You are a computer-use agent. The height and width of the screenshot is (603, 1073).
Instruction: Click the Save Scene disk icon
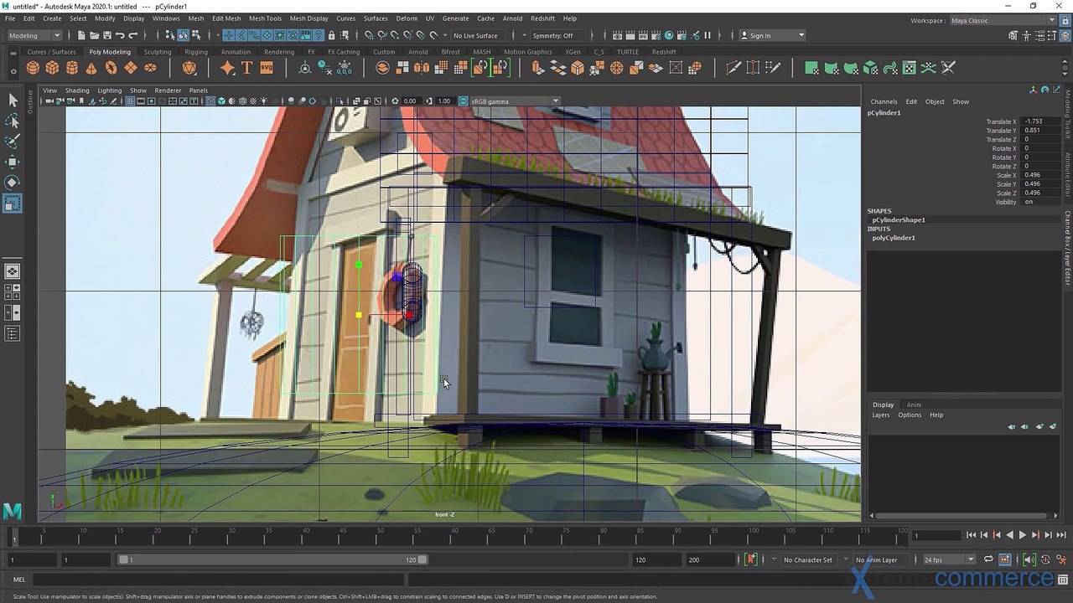106,35
